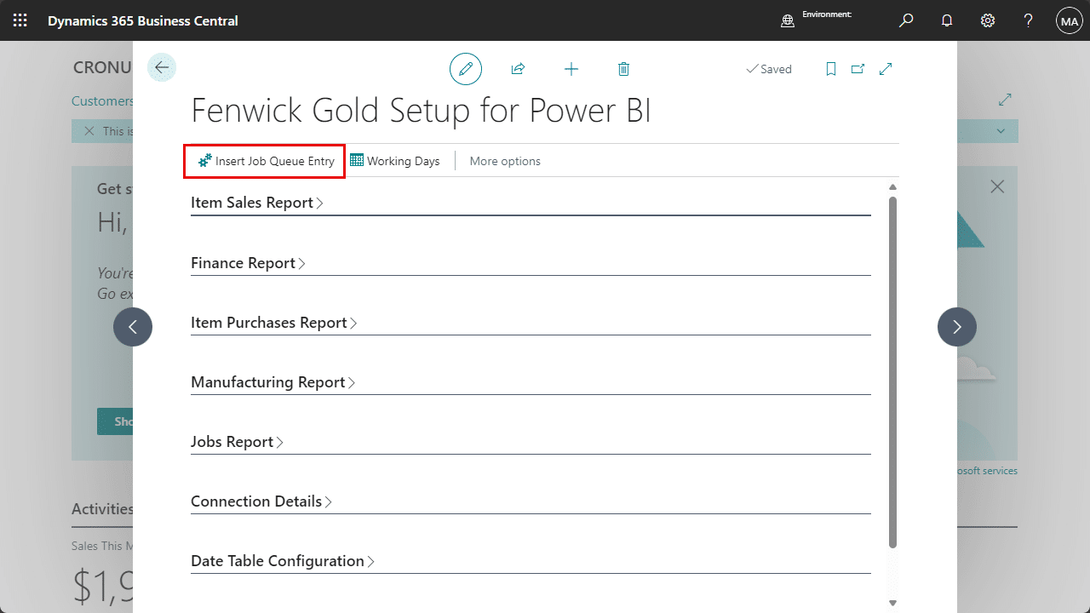Click the Dynamics 365 Business Central title
Image resolution: width=1090 pixels, height=613 pixels.
143,20
